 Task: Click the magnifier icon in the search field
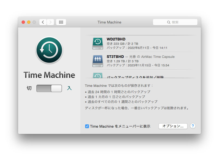pyautogui.click(x=169, y=22)
